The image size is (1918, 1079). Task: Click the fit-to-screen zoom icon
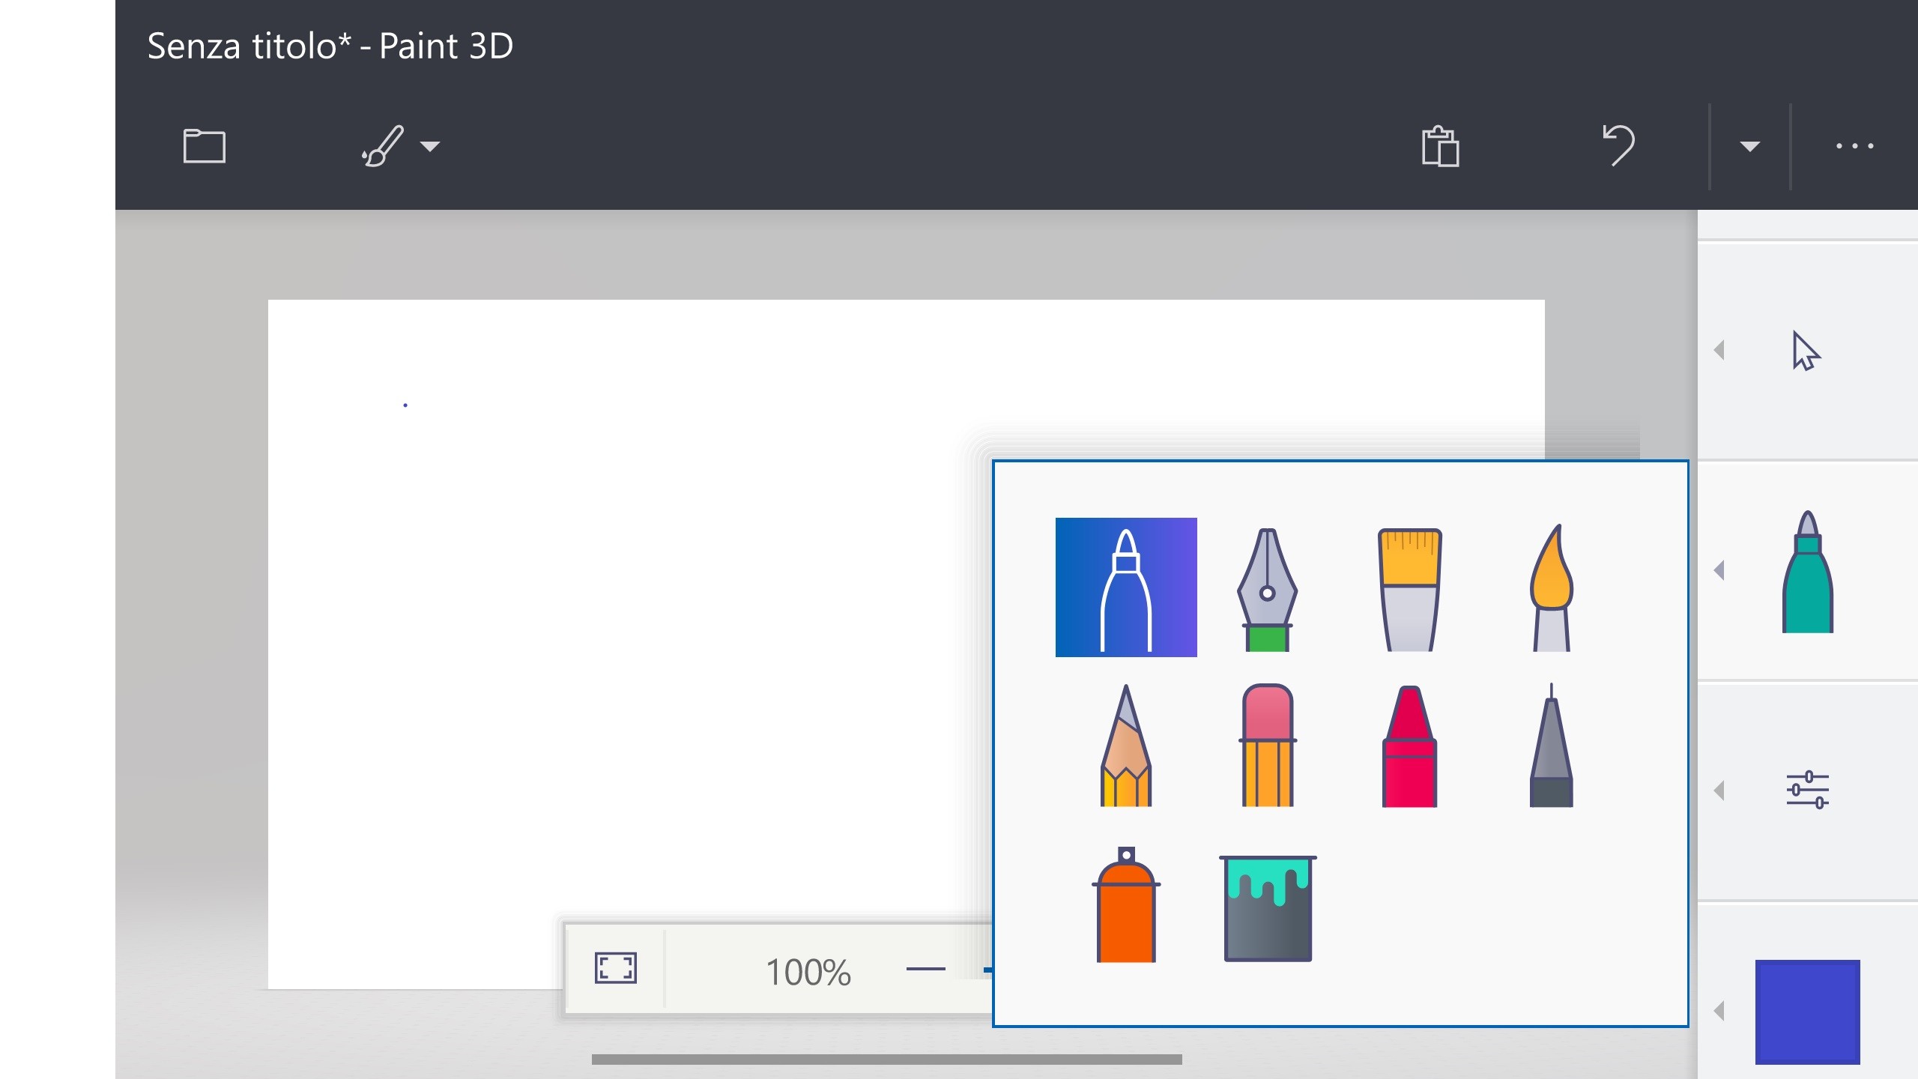coord(614,968)
